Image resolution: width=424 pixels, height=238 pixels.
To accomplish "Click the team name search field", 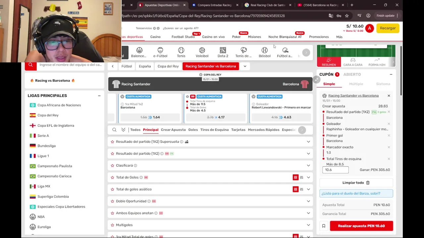I will coord(71,65).
